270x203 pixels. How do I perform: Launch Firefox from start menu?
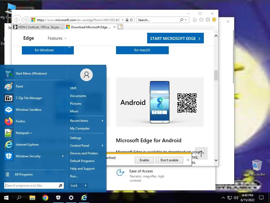point(34,121)
